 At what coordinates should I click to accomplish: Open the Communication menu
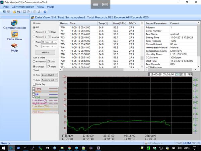pyautogui.click(x=23, y=7)
